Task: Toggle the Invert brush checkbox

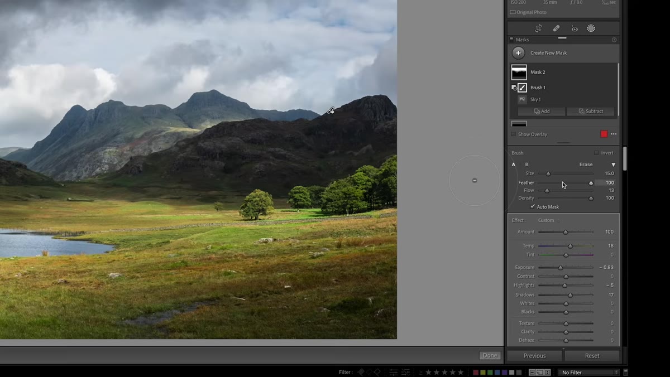Action: pyautogui.click(x=596, y=153)
